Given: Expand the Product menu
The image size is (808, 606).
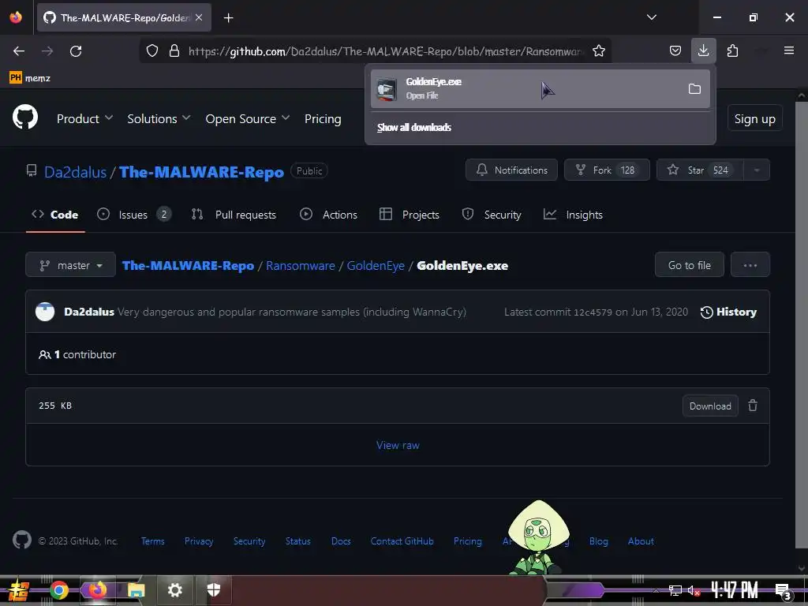Looking at the screenshot, I should 84,118.
